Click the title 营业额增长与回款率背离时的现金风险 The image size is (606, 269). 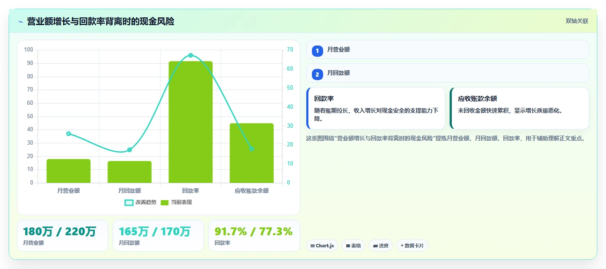(100, 21)
